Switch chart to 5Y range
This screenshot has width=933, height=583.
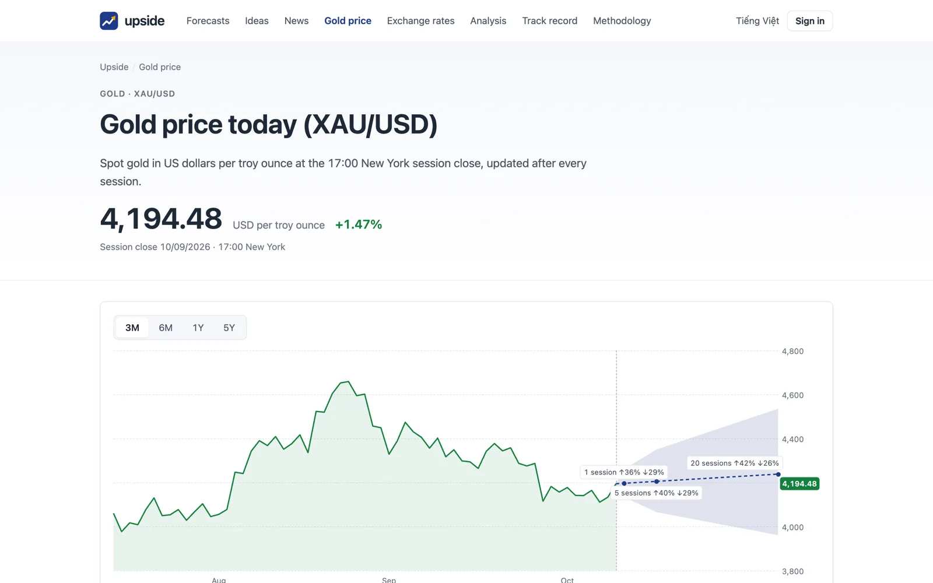point(229,328)
